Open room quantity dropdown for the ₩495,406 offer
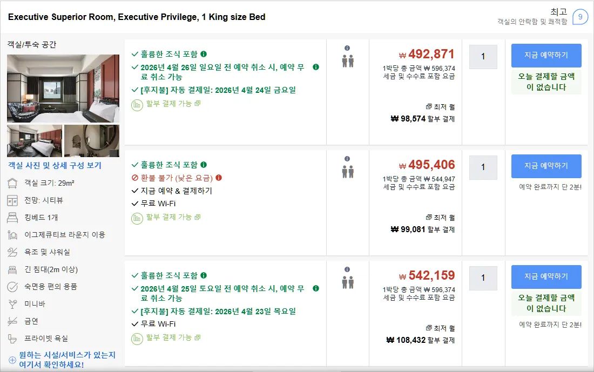 click(x=483, y=167)
